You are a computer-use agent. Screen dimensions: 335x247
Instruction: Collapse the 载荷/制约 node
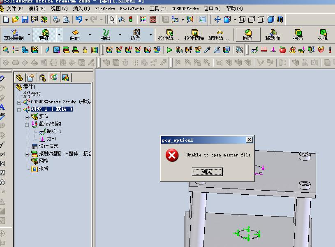coord(27,125)
